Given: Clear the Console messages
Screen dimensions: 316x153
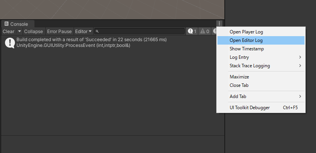Looking at the screenshot, I should coord(8,31).
